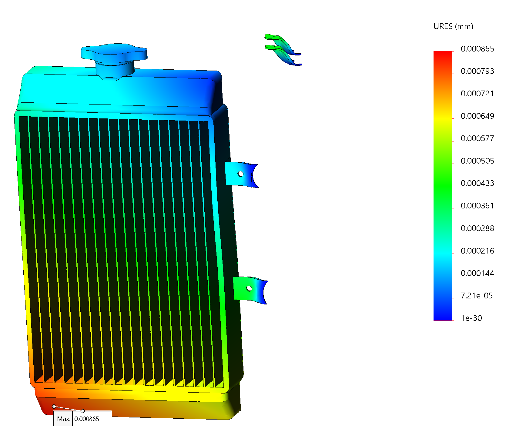Viewport: 506px width, 435px height.
Task: Select the 0.000577 legend value
Action: click(x=477, y=138)
